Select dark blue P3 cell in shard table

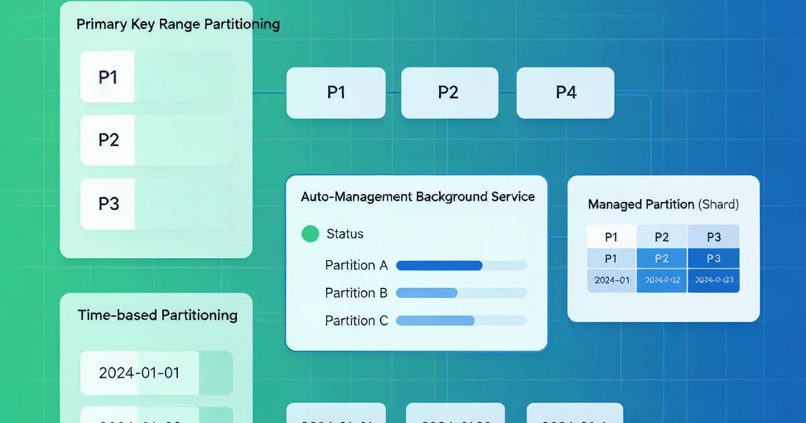click(713, 258)
